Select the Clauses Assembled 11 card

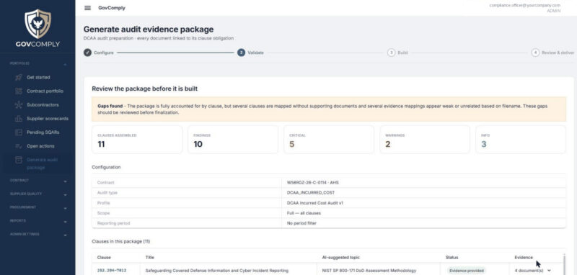point(137,140)
